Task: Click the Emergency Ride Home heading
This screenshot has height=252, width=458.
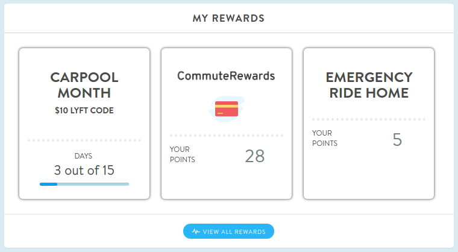Action: tap(369, 85)
